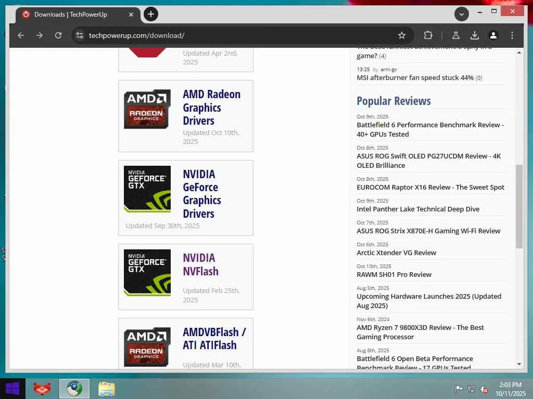
Task: Click the AMD Radeon Graphics Drivers logo
Action: point(147,109)
